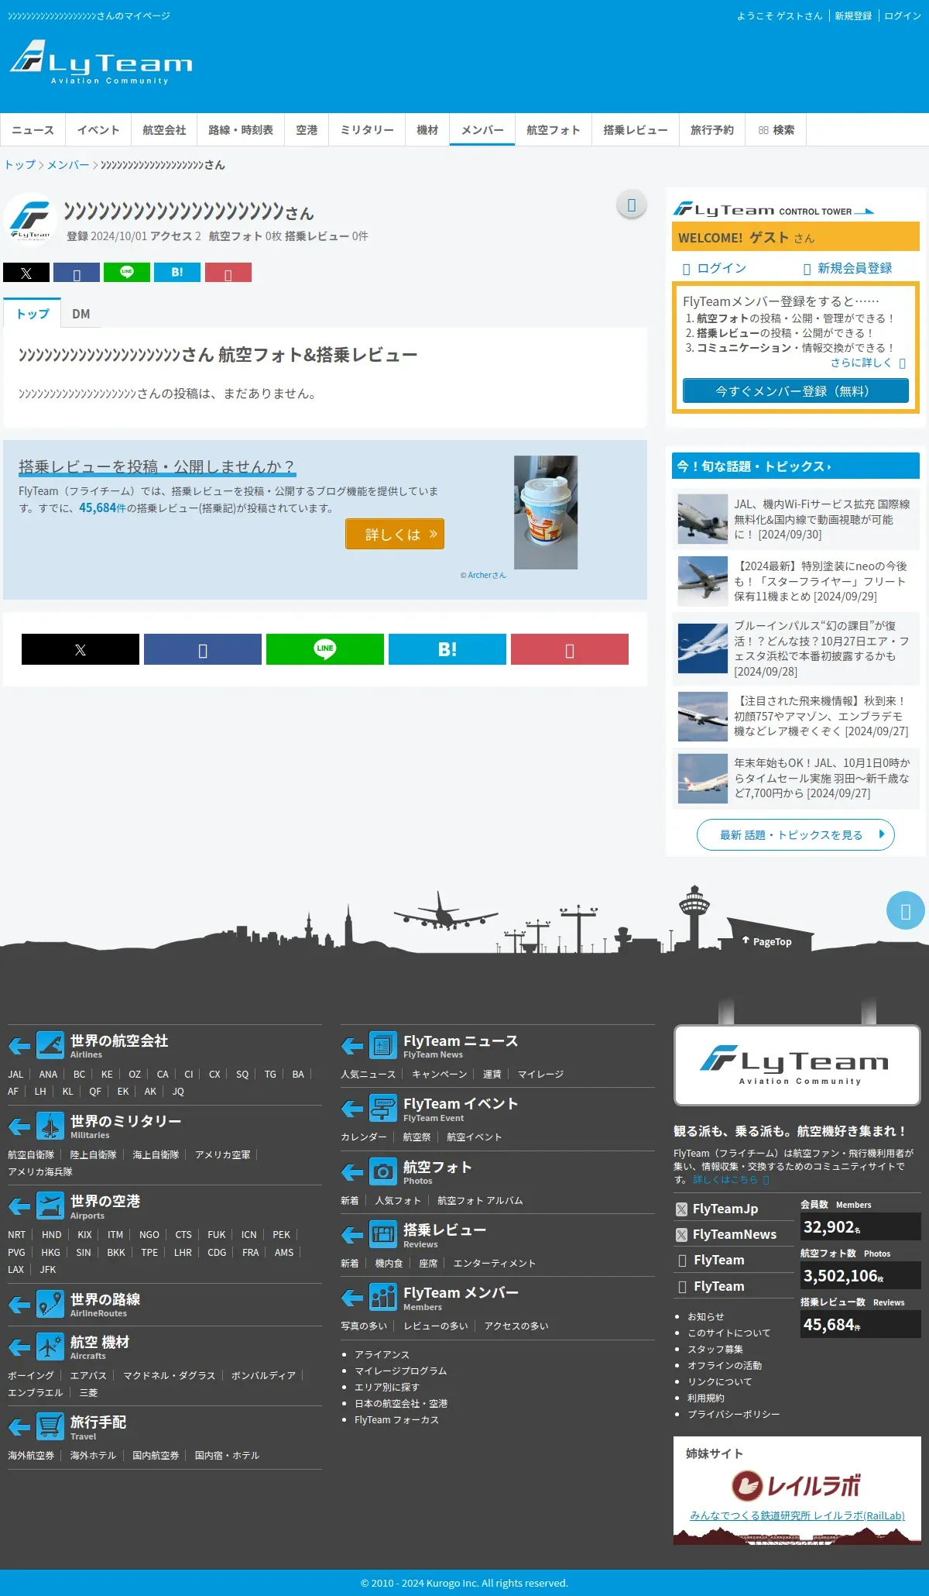Screen dimensions: 929x1596
Task: Click the NRT airport link in the footer
Action: (16, 1234)
